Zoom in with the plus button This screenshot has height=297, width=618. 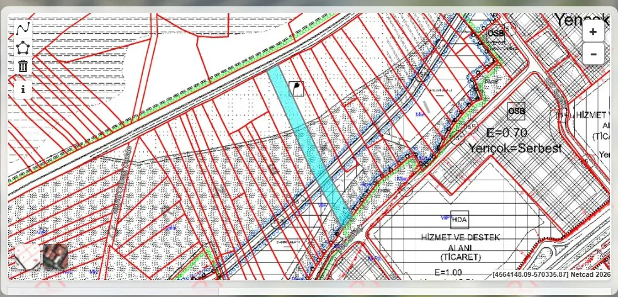click(593, 32)
